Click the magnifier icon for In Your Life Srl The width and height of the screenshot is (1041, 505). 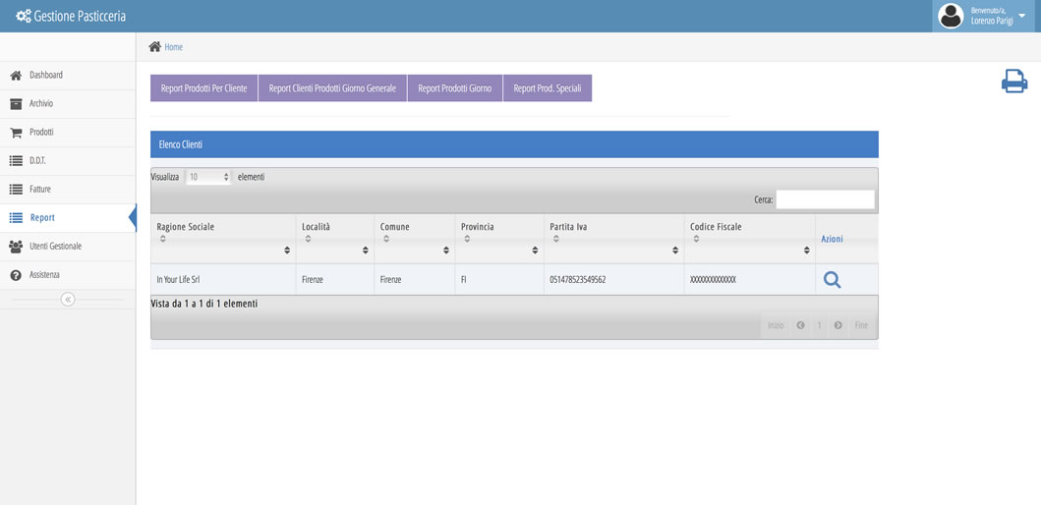(832, 280)
